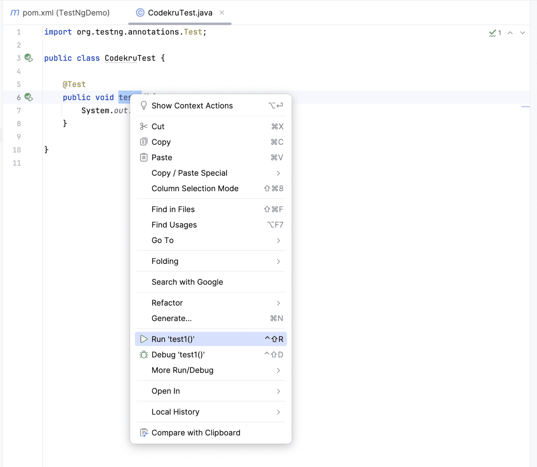Jump to next highlighted error arrow
The image size is (537, 467).
[x=522, y=33]
